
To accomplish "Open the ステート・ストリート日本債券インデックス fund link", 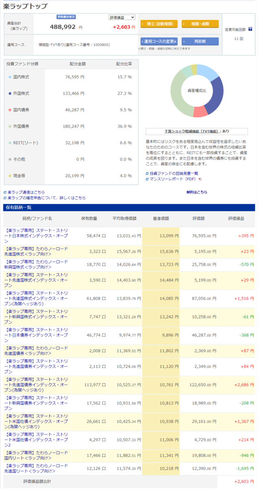I will (x=37, y=335).
